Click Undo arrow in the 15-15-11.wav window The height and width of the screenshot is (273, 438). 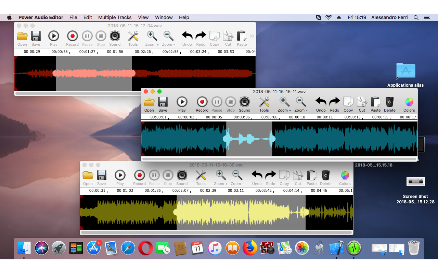[x=321, y=102]
